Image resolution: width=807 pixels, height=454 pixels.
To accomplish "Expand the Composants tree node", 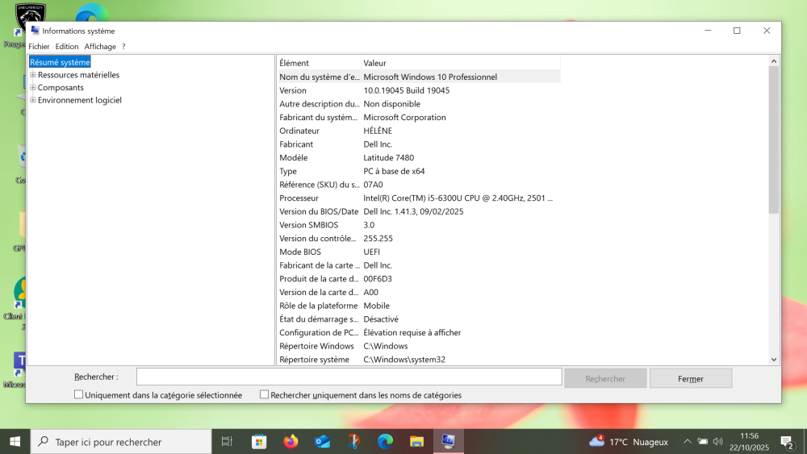I will (33, 88).
